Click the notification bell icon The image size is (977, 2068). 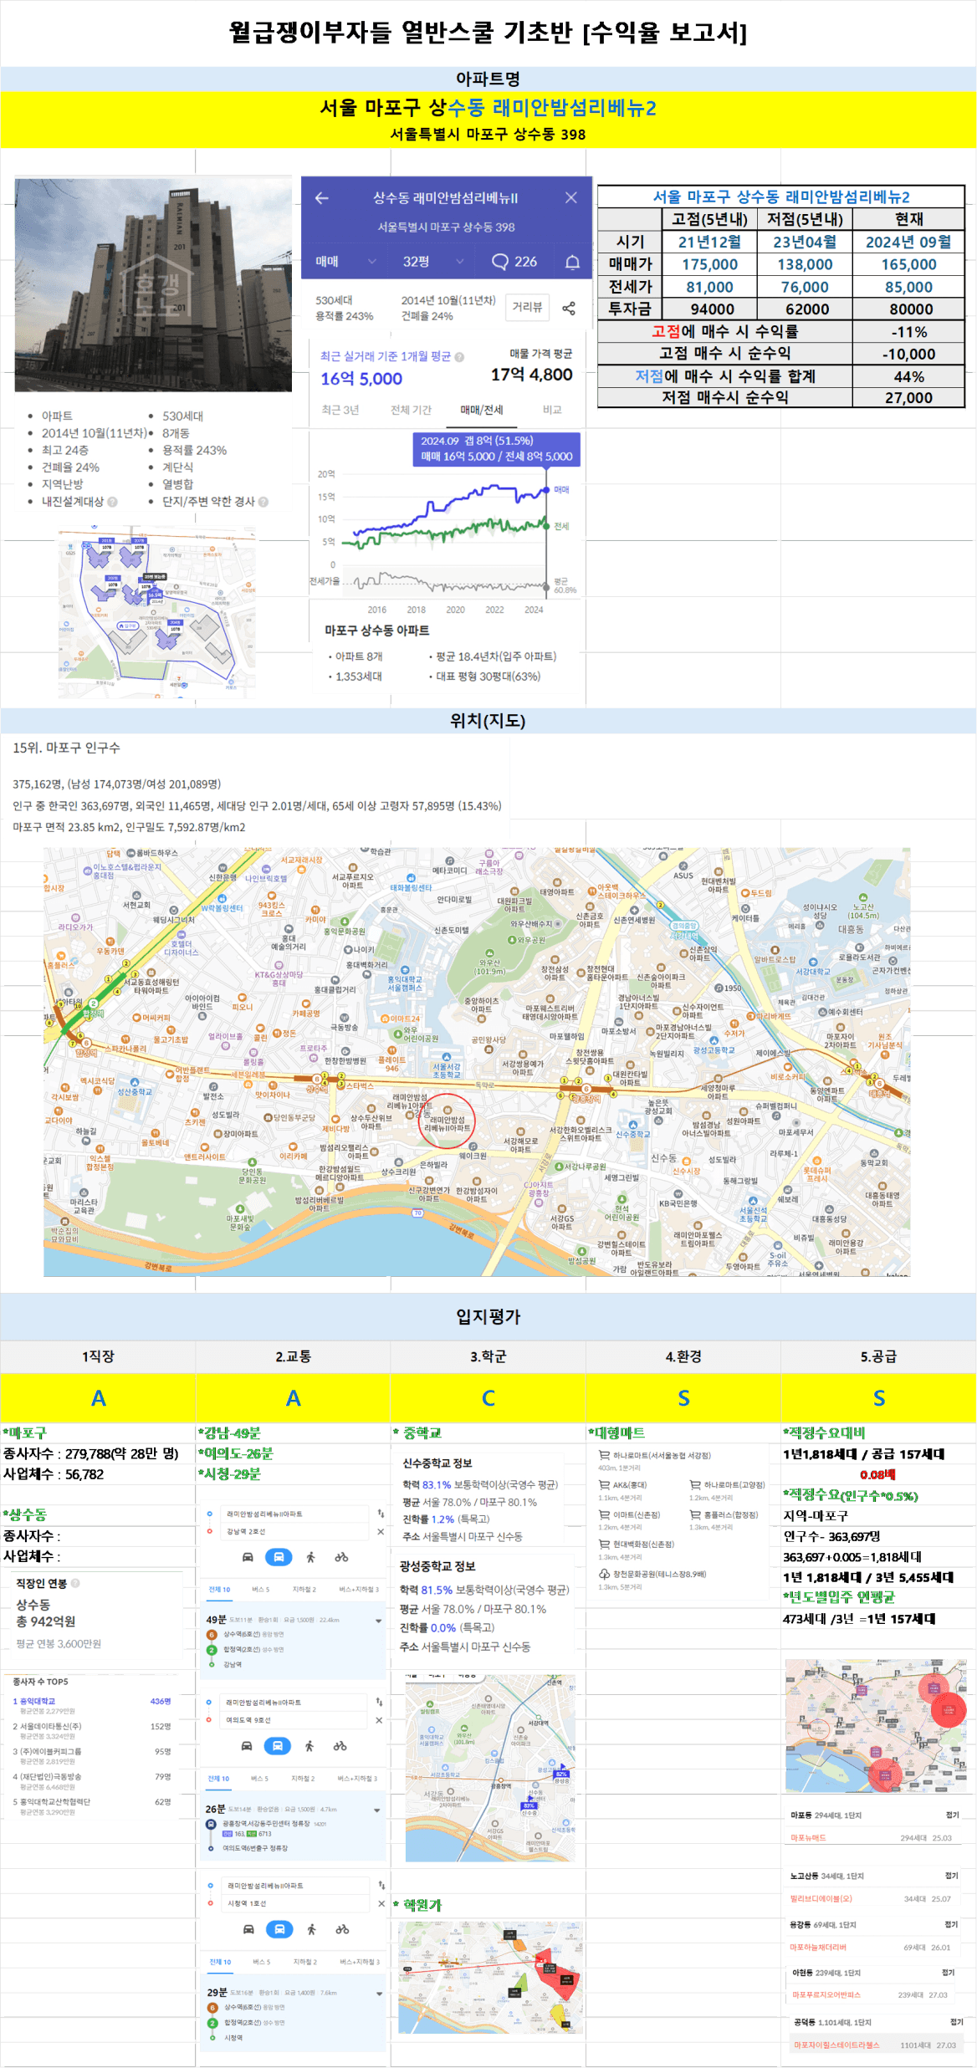(x=572, y=263)
